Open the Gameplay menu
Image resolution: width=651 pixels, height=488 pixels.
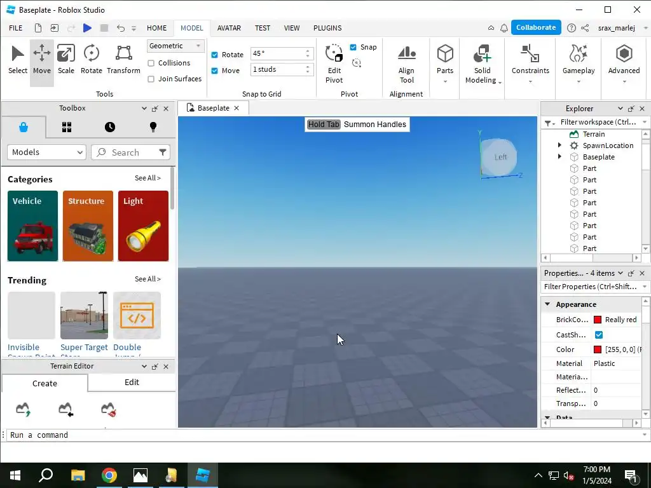point(579,64)
